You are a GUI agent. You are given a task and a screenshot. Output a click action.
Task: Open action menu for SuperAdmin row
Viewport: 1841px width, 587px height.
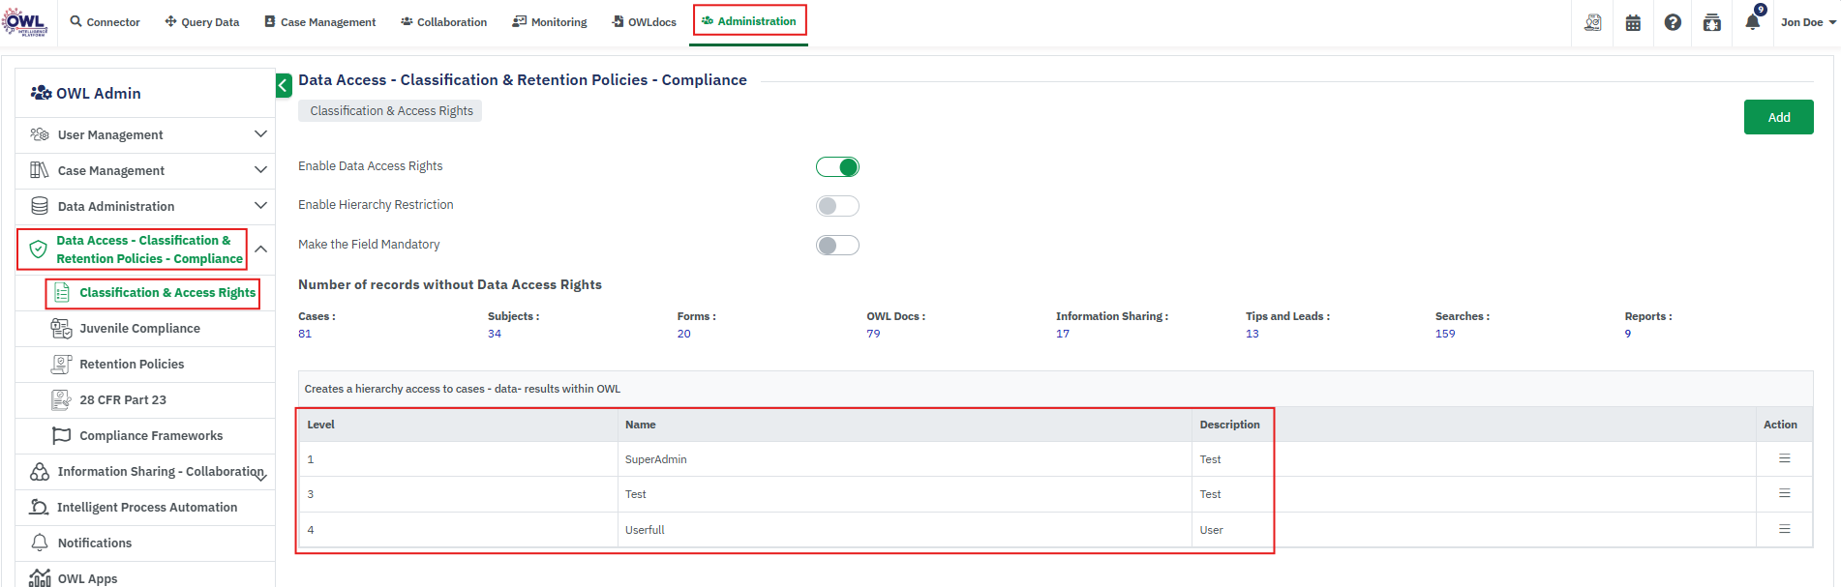coord(1784,458)
